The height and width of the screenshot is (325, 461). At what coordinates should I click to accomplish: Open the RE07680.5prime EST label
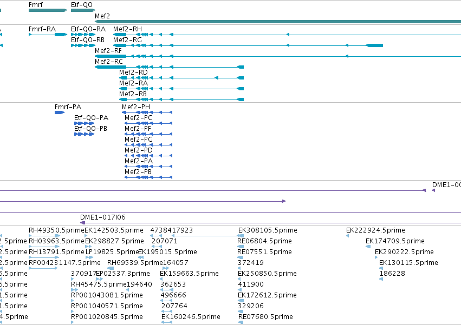pyautogui.click(x=265, y=317)
